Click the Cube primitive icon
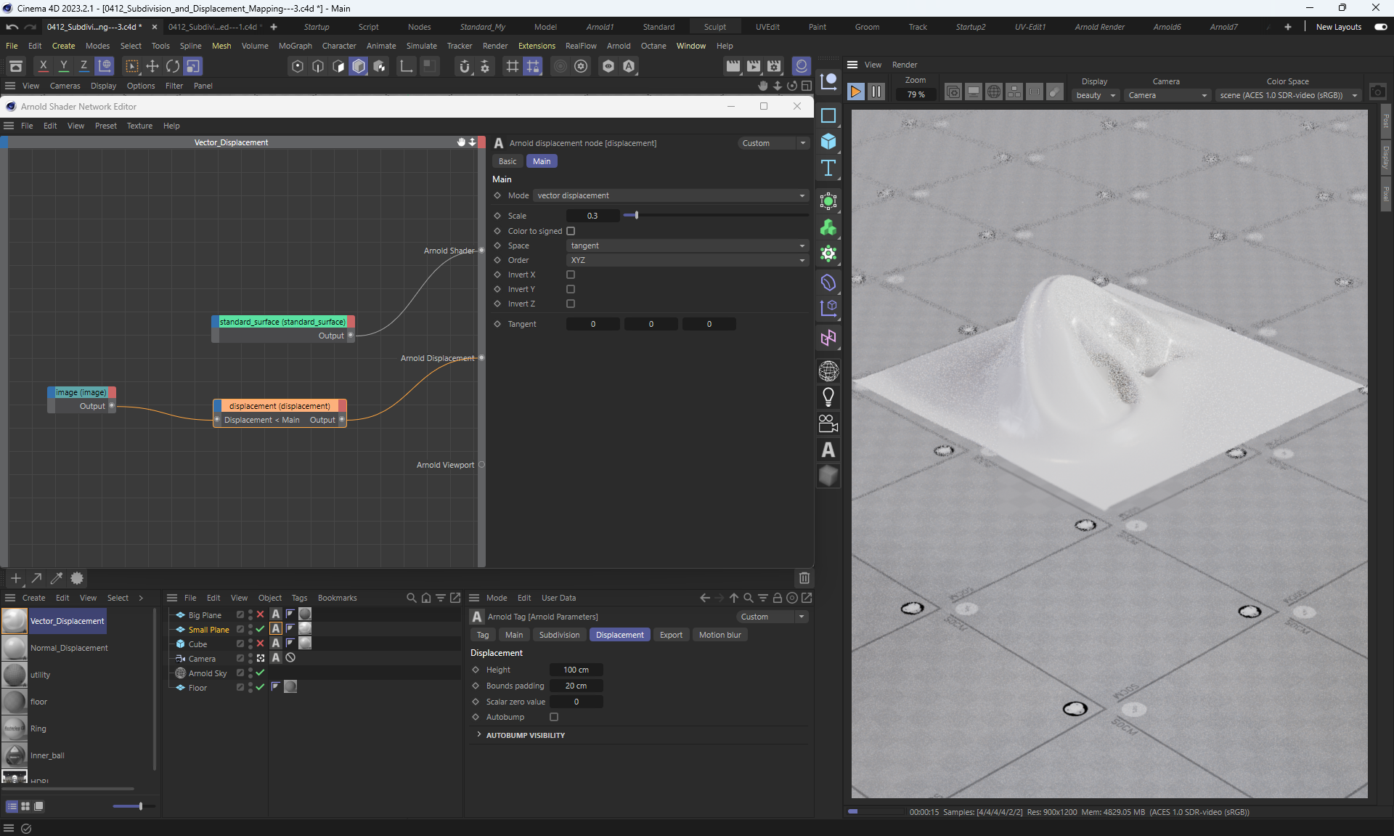This screenshot has height=836, width=1394. [x=828, y=142]
